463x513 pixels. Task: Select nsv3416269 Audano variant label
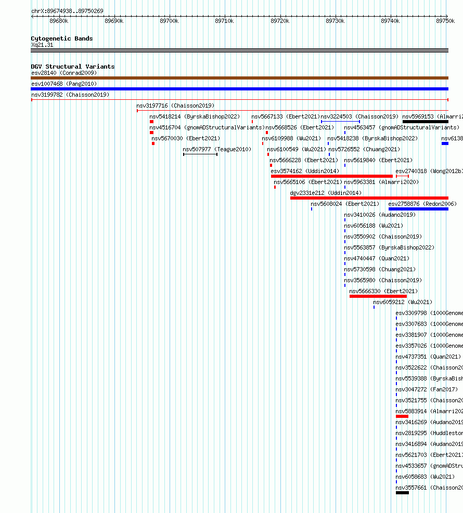tap(429, 423)
